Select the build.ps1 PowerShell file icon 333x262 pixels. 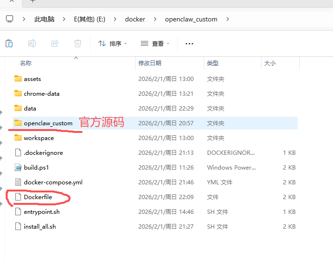[18, 167]
